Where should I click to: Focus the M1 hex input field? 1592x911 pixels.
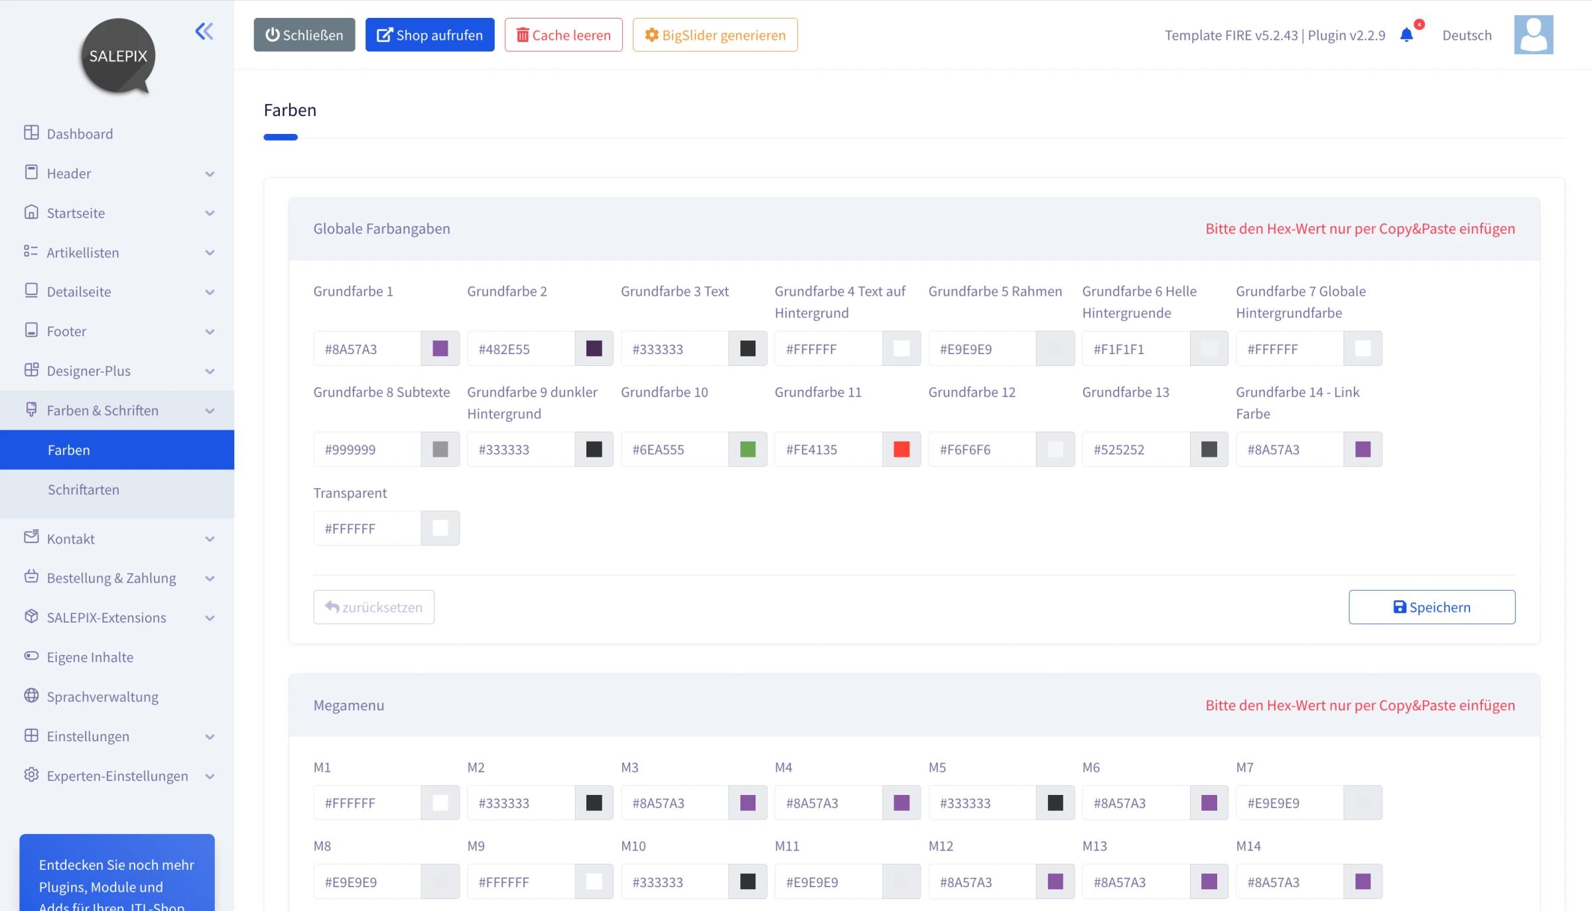[x=367, y=803]
